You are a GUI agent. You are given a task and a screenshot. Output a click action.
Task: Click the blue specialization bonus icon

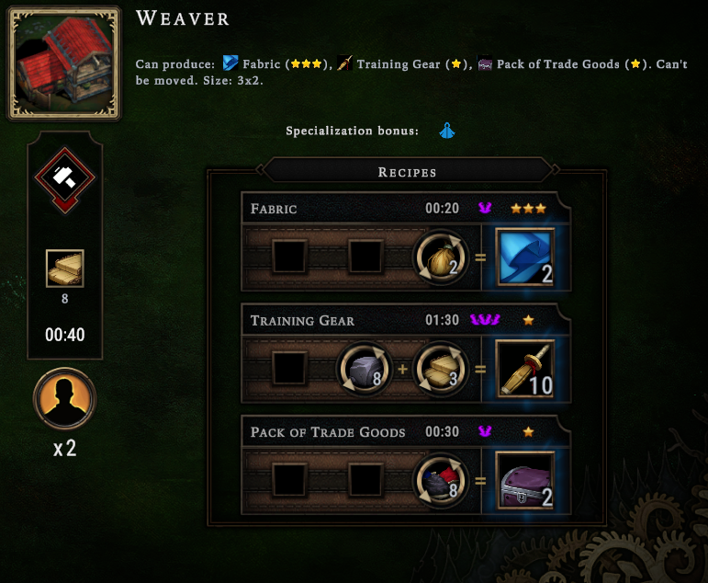click(447, 131)
